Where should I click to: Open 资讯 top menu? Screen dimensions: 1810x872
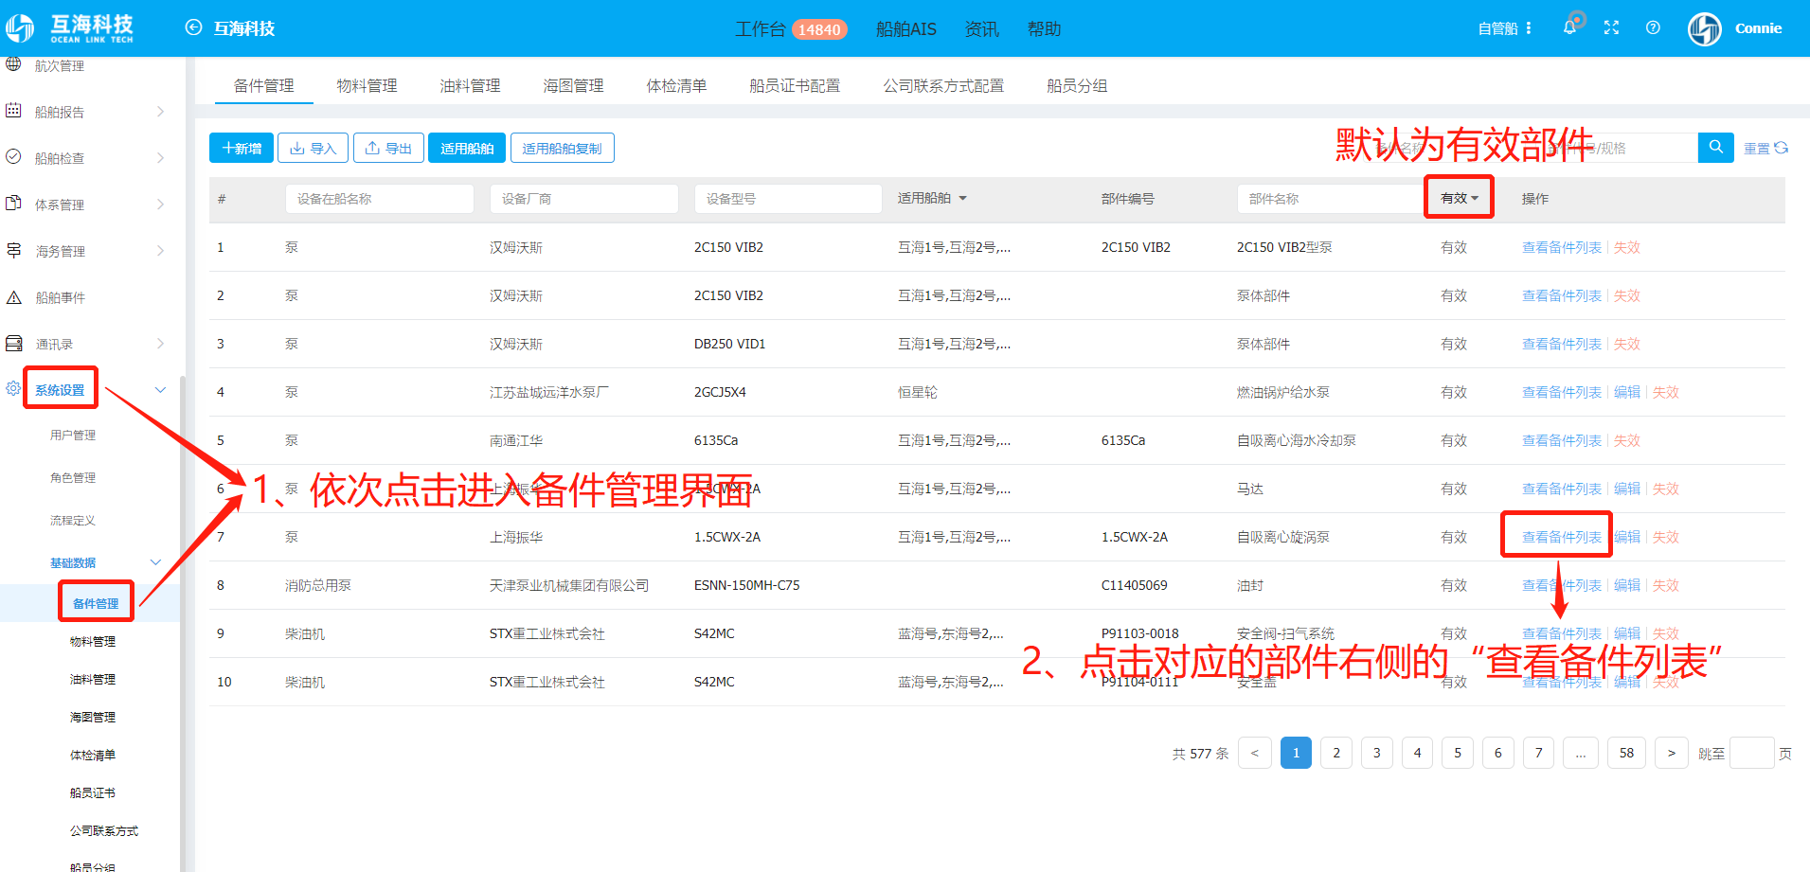coord(981,29)
